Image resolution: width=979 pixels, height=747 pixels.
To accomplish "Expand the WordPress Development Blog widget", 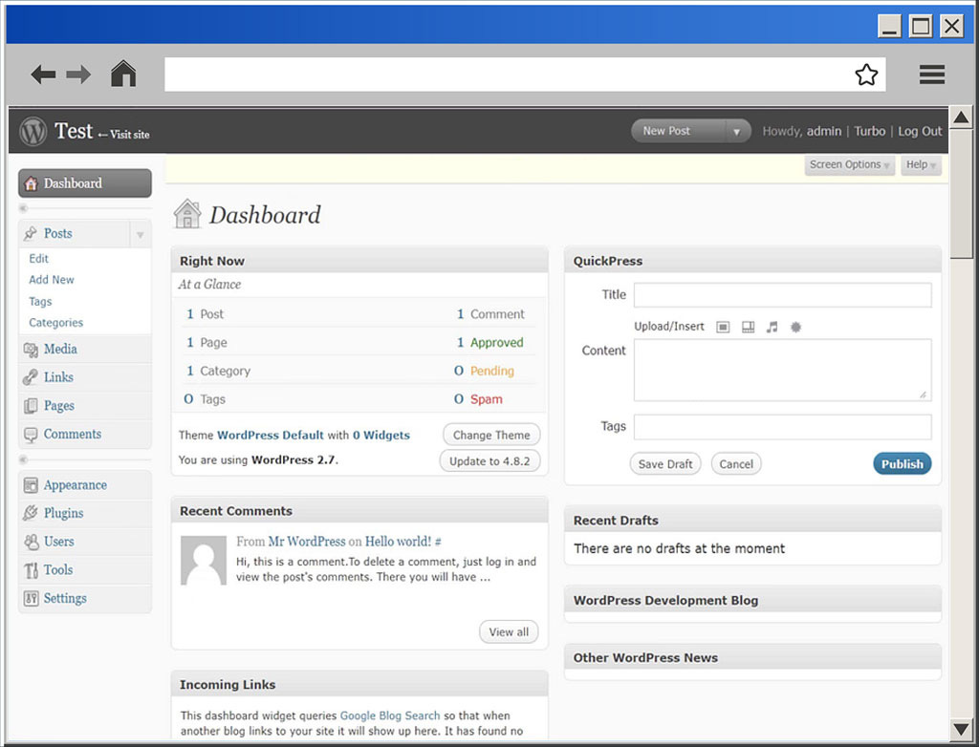I will tap(752, 600).
